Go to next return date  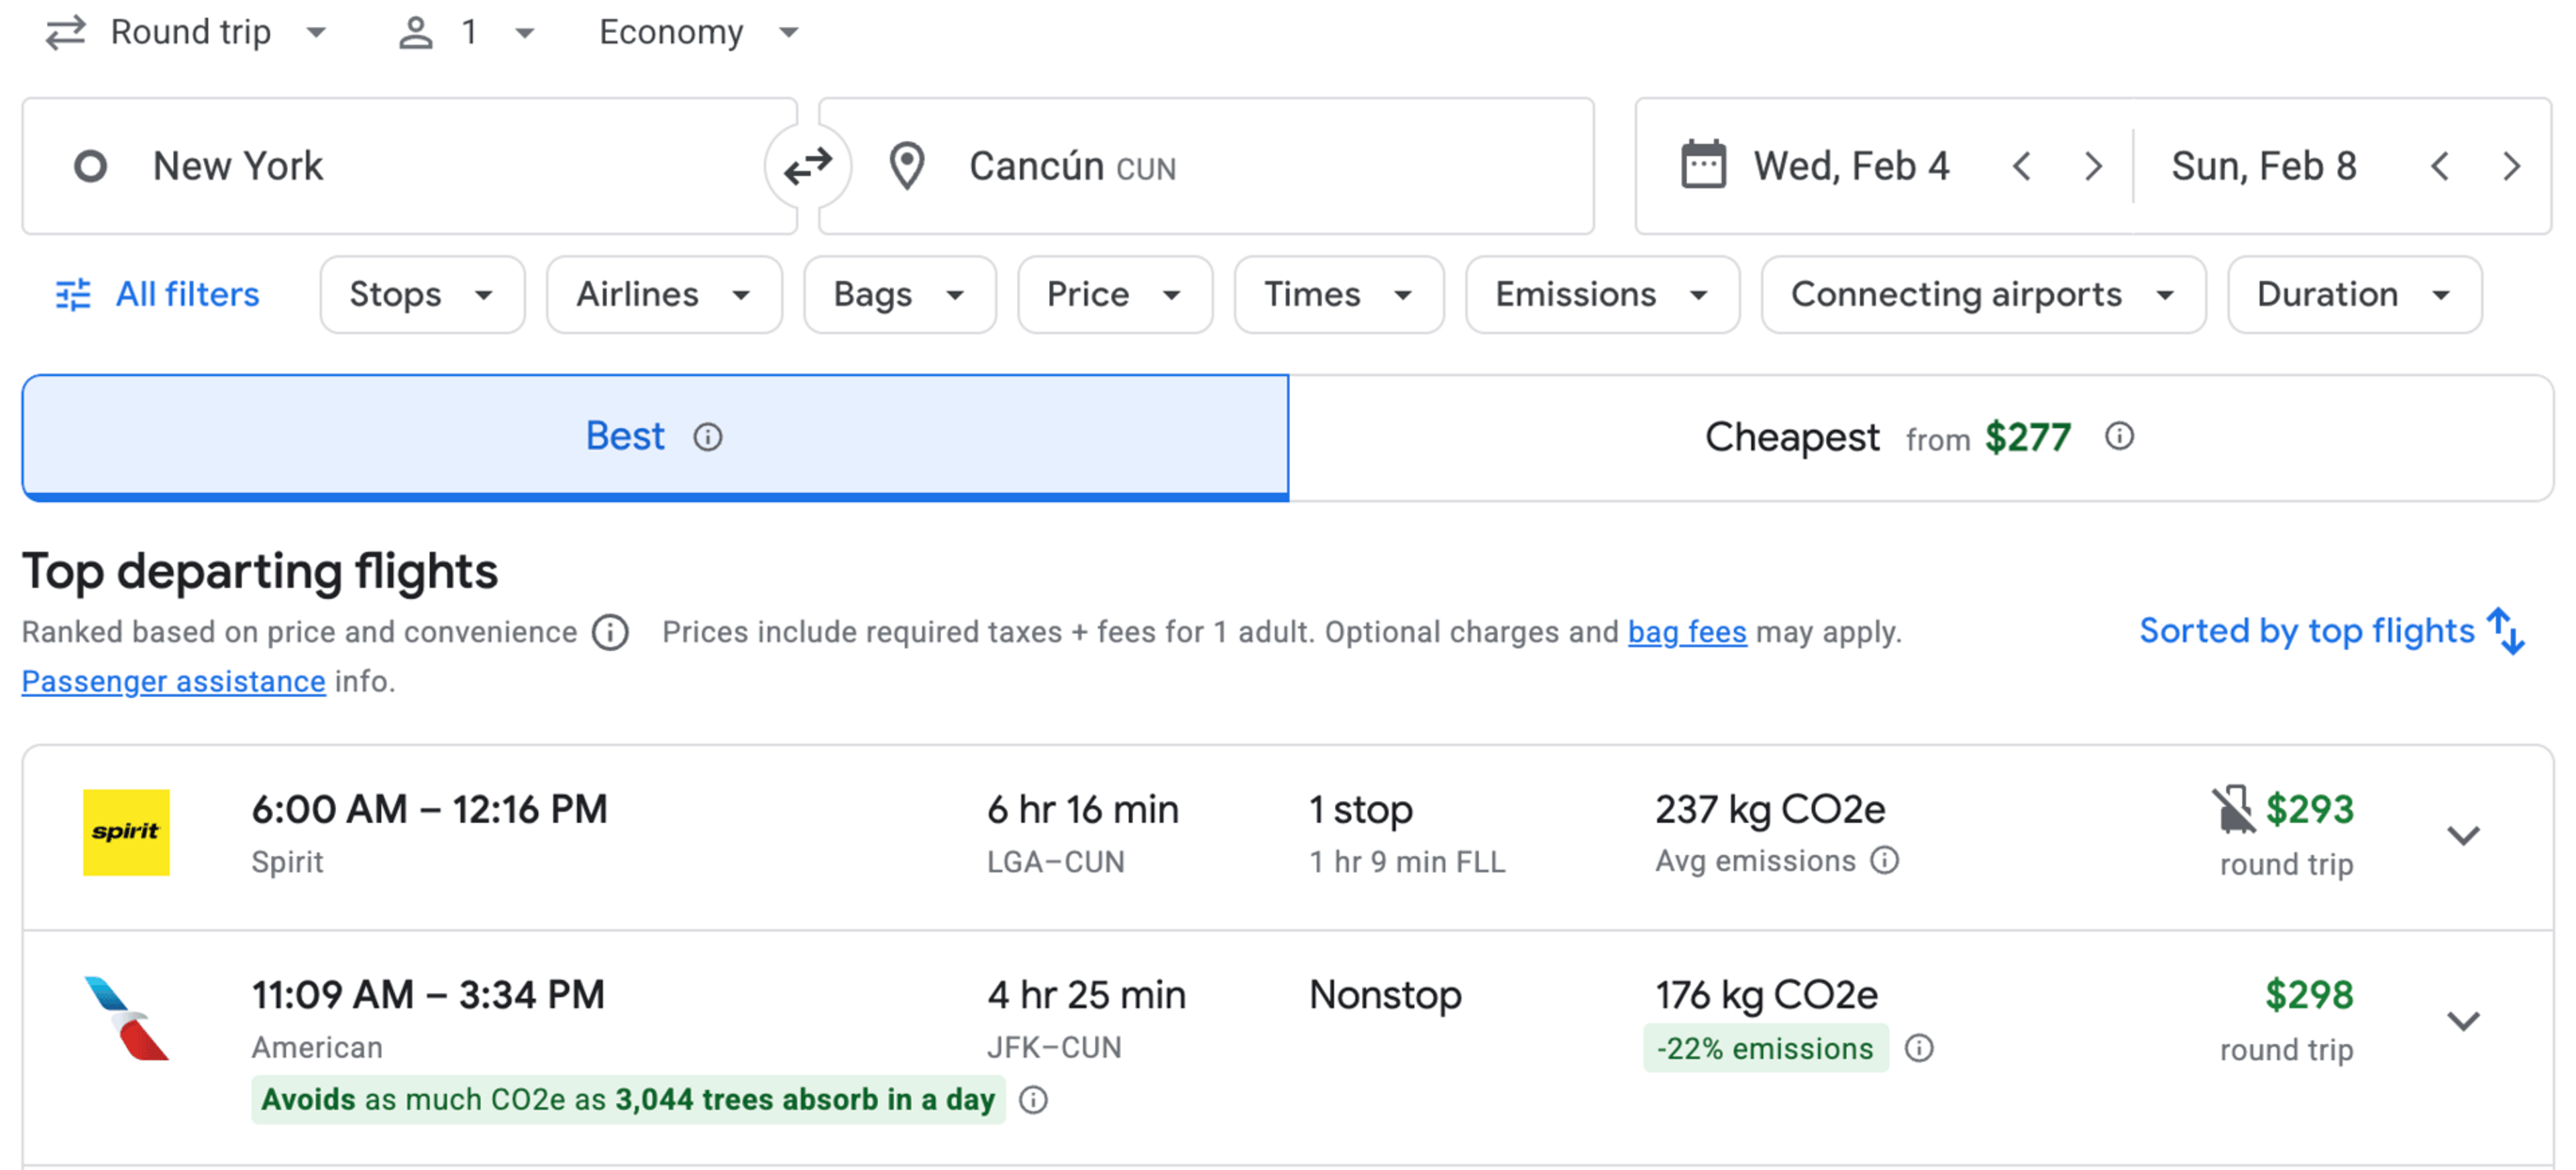2511,166
